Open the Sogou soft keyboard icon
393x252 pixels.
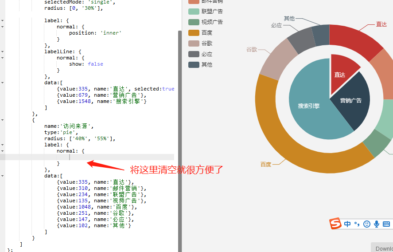click(x=386, y=224)
